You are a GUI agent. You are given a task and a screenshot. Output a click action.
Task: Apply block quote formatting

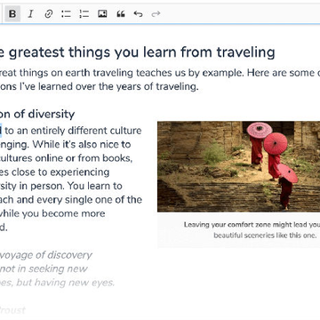[120, 14]
